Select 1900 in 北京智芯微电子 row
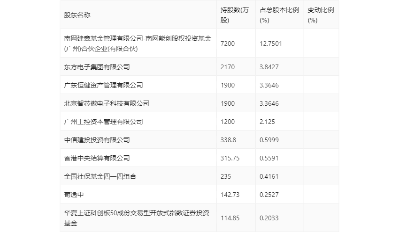Image resolution: width=399 pixels, height=232 pixels. click(x=228, y=103)
